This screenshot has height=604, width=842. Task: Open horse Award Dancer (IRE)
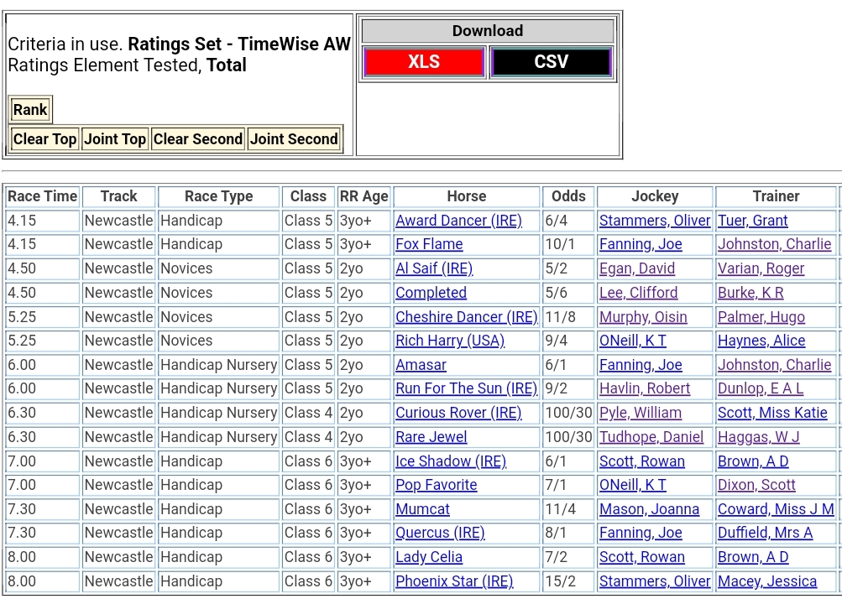[x=458, y=221]
